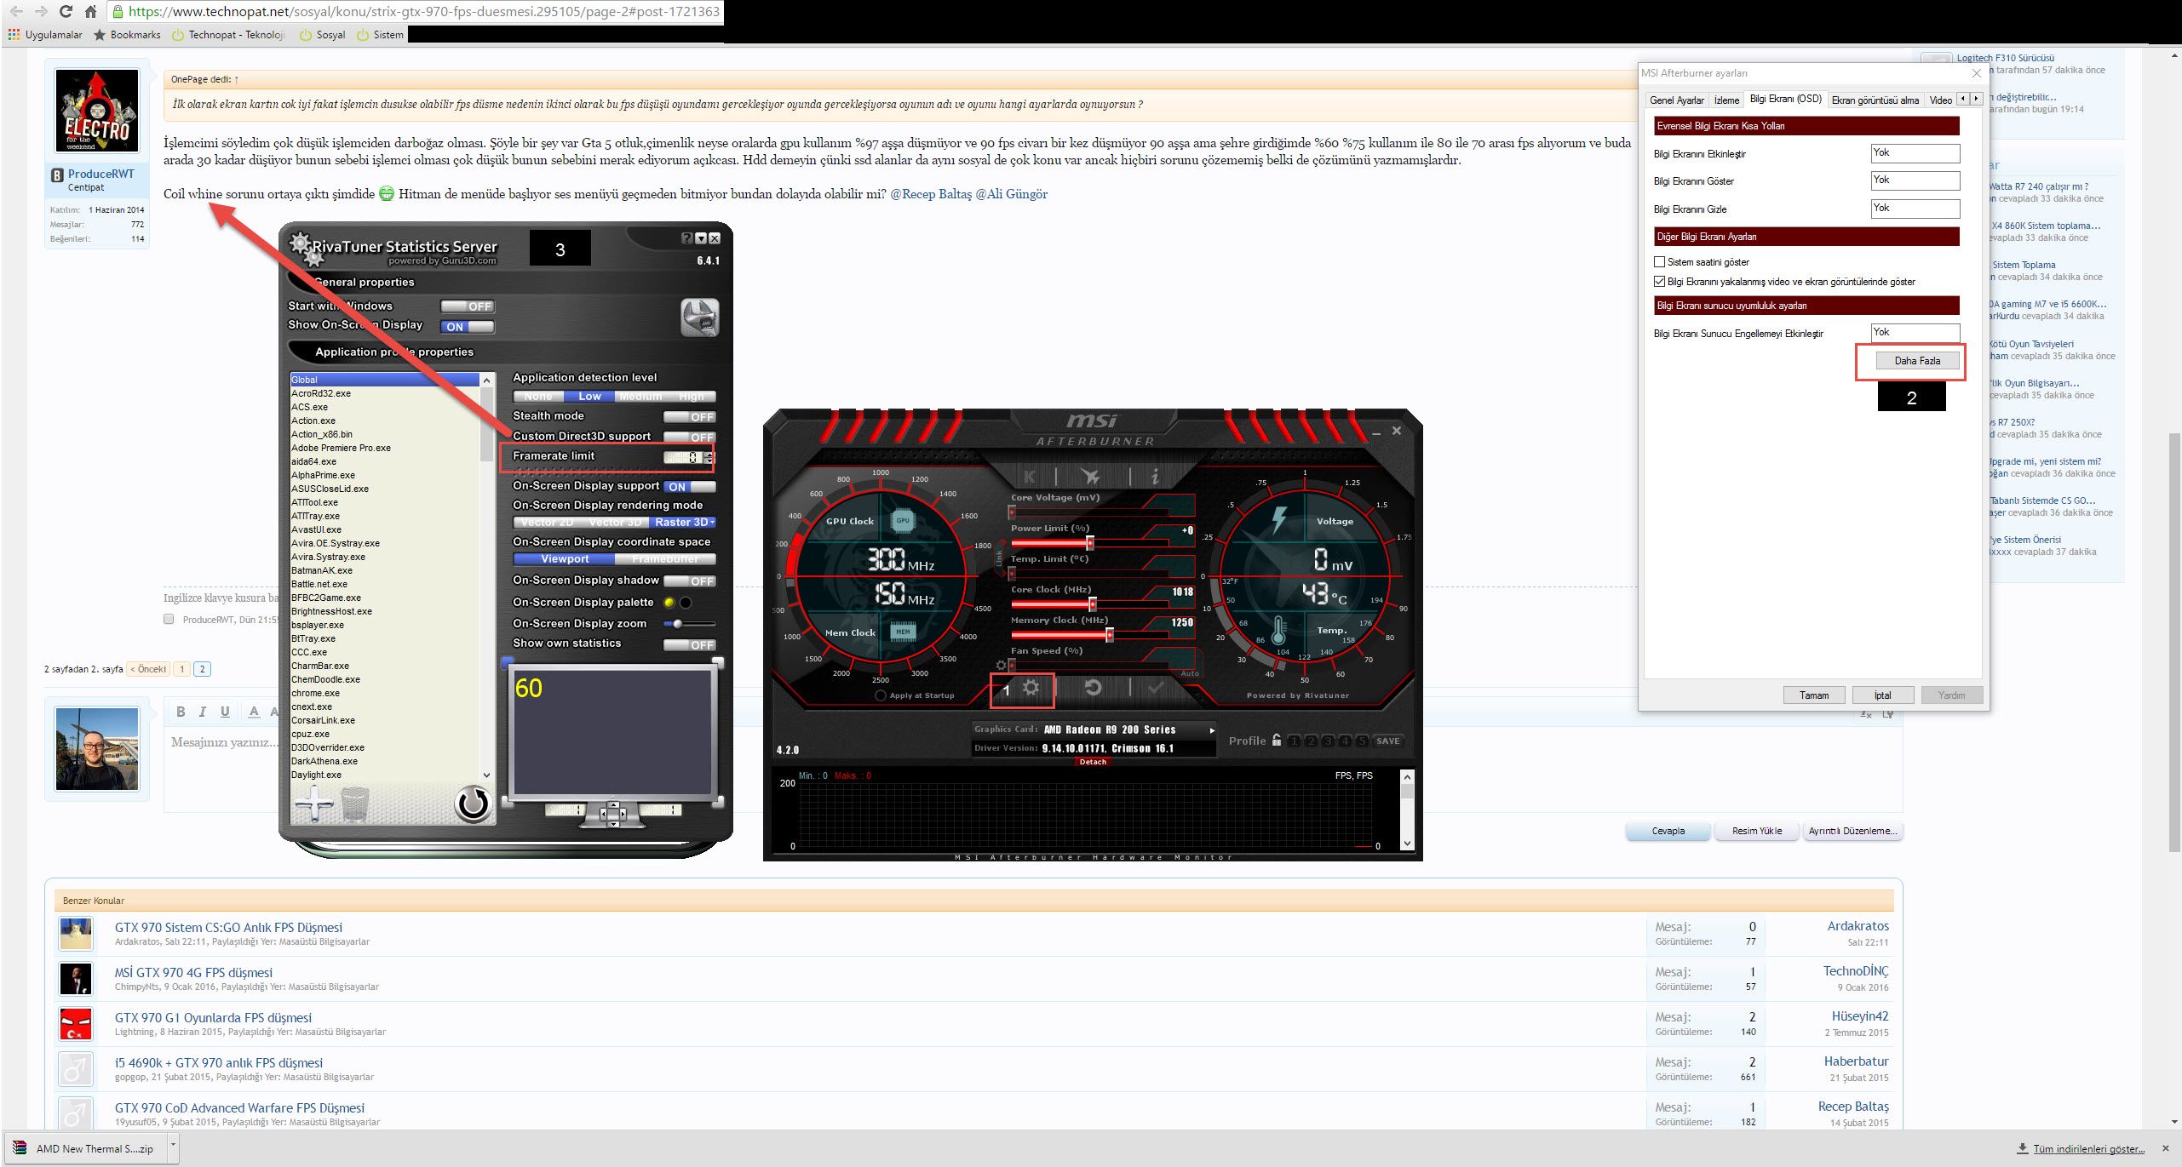Image resolution: width=2182 pixels, height=1167 pixels.
Task: Click the Daha Fazla button
Action: click(1916, 361)
